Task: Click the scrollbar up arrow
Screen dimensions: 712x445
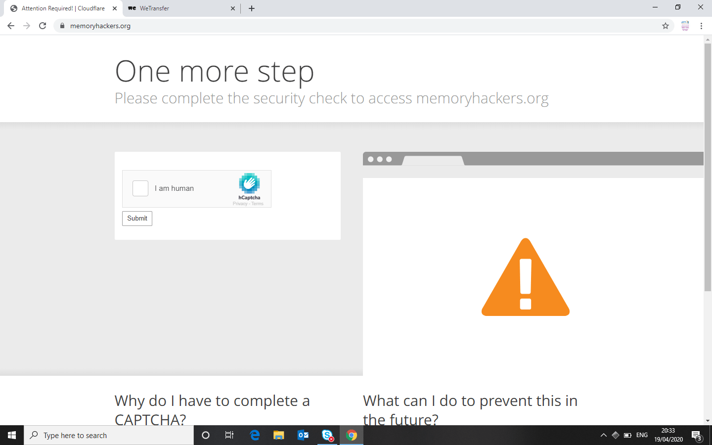Action: [x=708, y=39]
